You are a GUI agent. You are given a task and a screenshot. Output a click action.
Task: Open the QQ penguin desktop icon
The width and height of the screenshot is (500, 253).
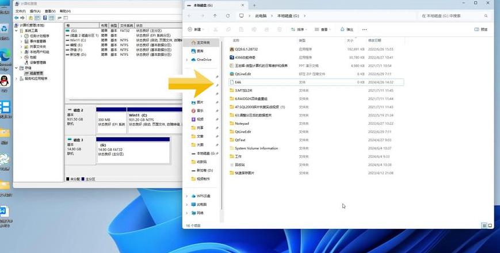(5, 82)
